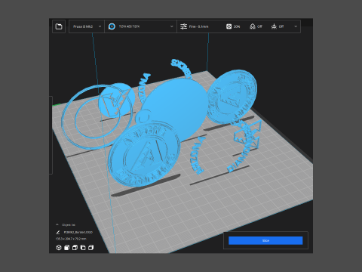Collapse the Object list expander

57,224
